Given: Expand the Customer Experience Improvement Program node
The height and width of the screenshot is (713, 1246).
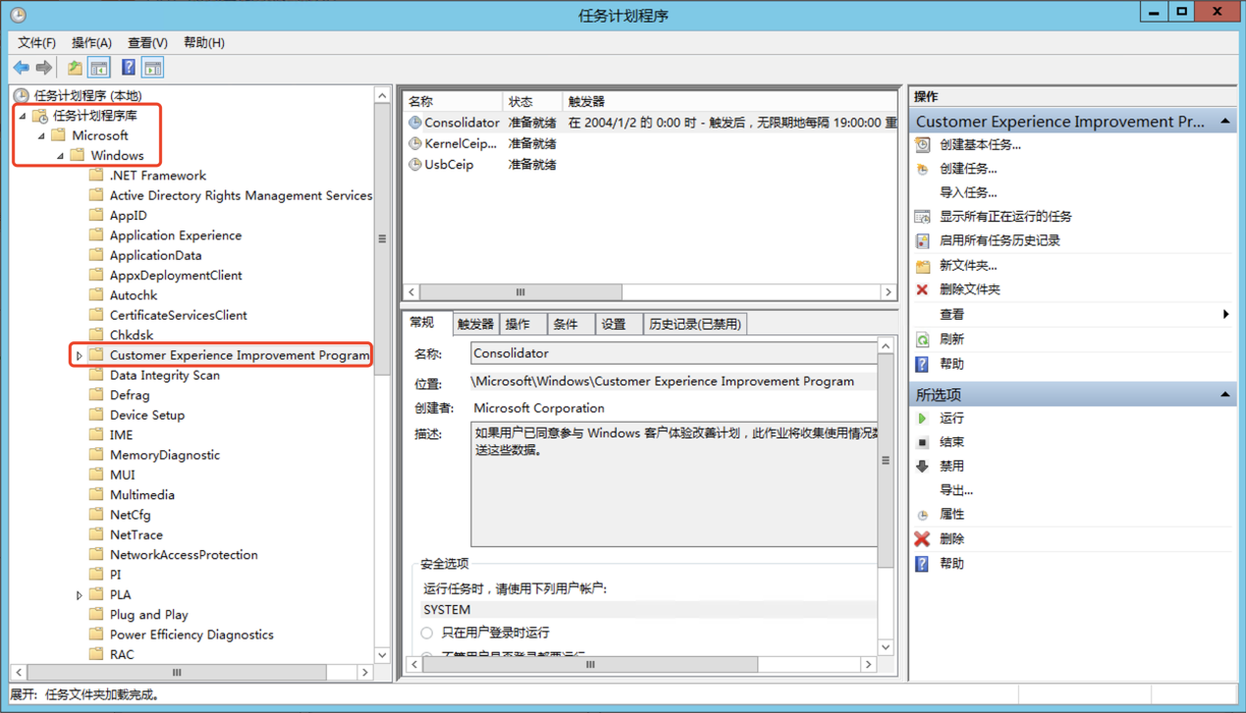Looking at the screenshot, I should [80, 355].
